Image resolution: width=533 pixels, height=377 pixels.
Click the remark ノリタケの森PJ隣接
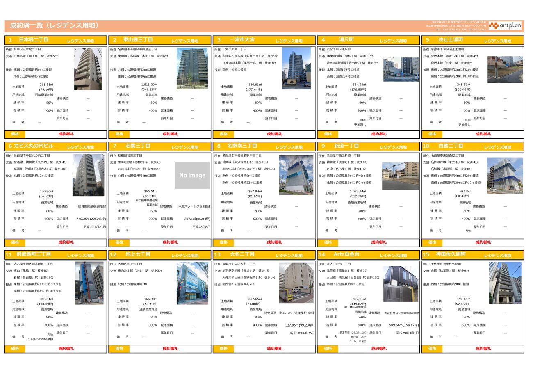[39, 339]
